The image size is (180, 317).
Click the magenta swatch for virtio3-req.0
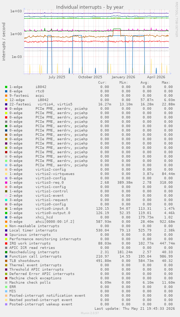tap(6, 183)
